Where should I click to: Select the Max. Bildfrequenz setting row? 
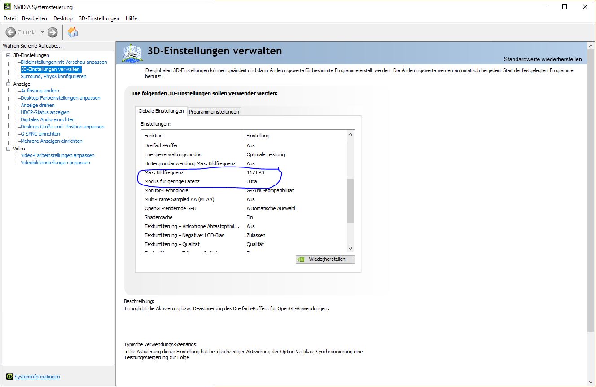[x=244, y=172]
